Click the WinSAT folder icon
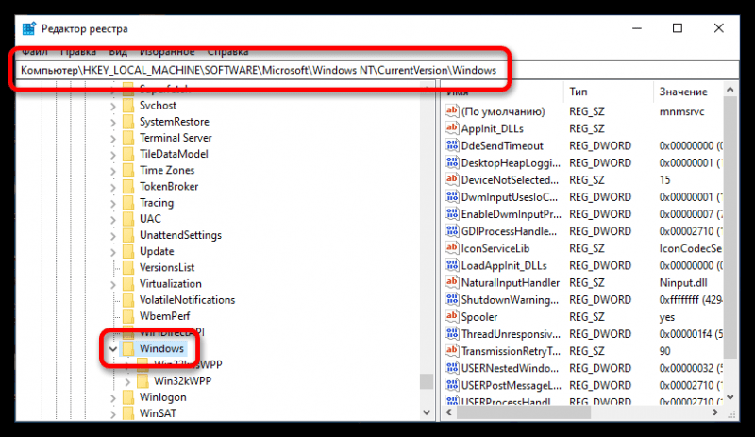 128,413
